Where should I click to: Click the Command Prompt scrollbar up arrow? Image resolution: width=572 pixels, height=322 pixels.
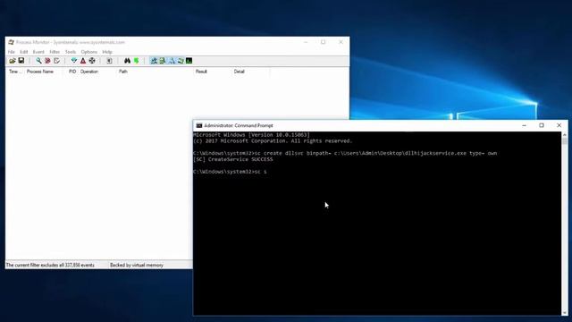(564, 135)
